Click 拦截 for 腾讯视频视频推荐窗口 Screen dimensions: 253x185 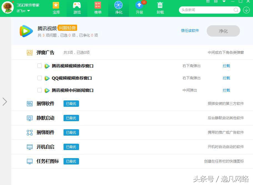(x=226, y=66)
